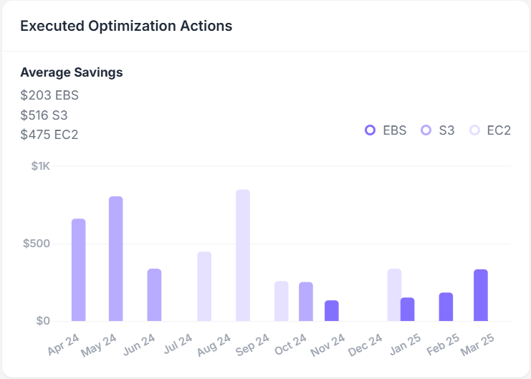This screenshot has width=531, height=379.
Task: Select the $516 S3 savings value
Action: click(44, 115)
